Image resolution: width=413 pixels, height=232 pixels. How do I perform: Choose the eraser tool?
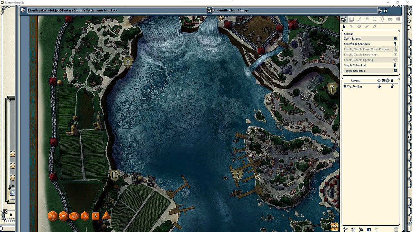coord(375,26)
